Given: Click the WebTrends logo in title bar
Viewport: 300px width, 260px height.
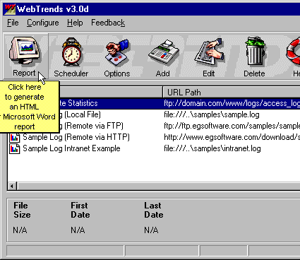Looking at the screenshot, I should 10,9.
